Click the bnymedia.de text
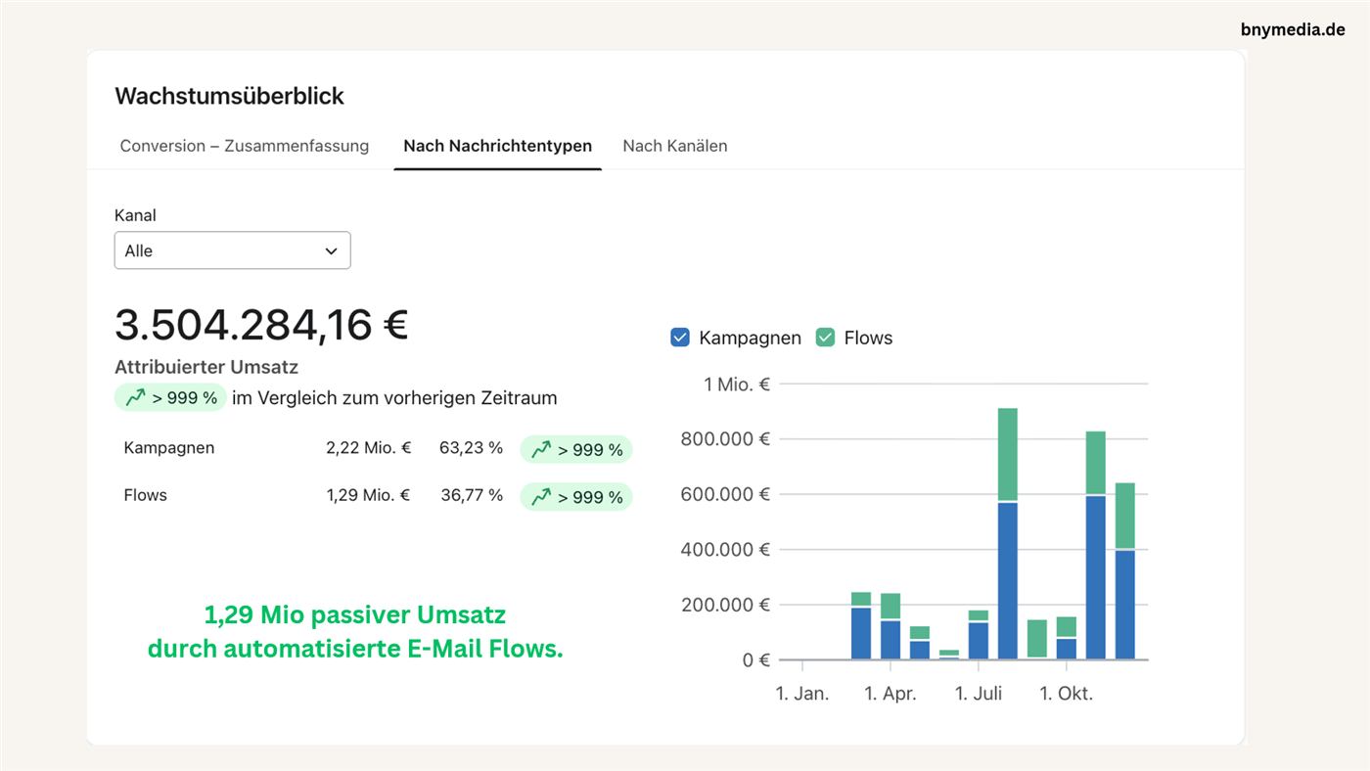This screenshot has width=1370, height=771. 1293,29
